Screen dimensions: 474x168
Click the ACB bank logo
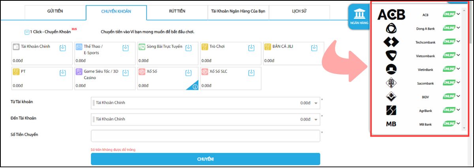(391, 15)
